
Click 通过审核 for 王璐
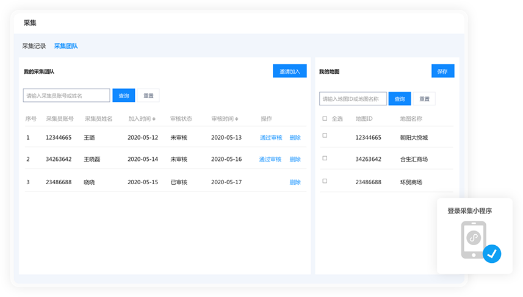271,138
